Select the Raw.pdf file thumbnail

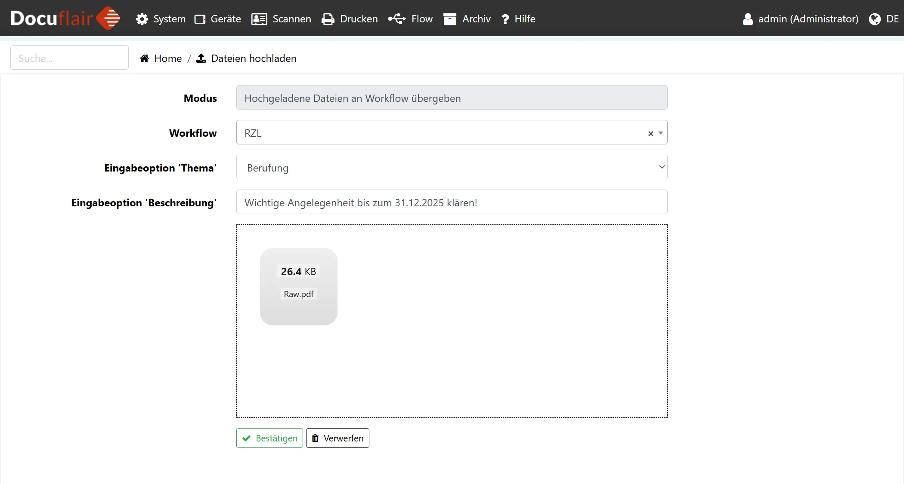299,286
